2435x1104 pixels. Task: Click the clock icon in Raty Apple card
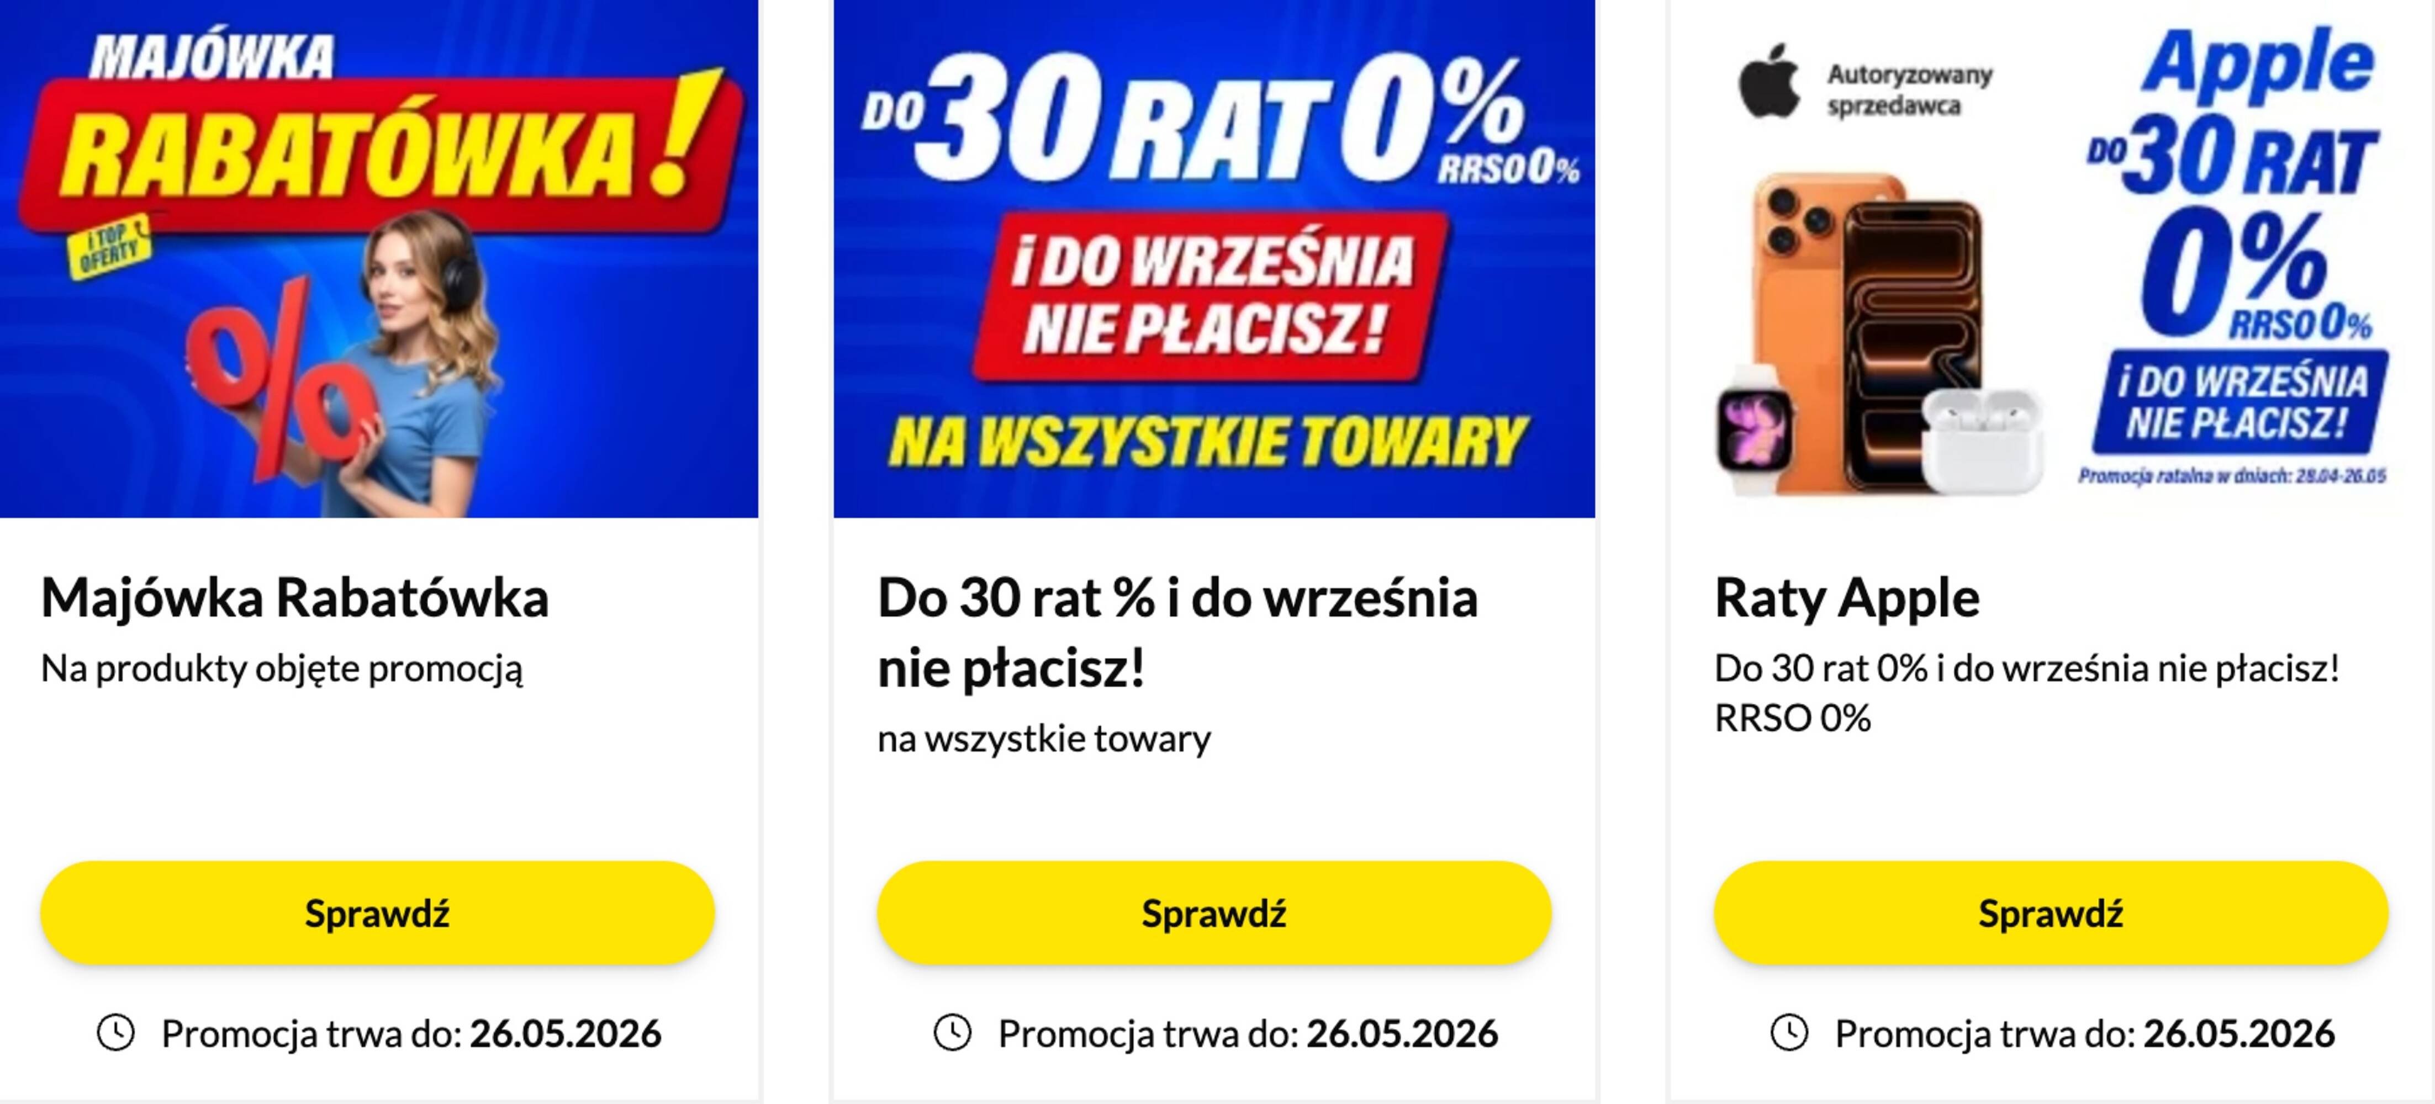pyautogui.click(x=1788, y=1032)
